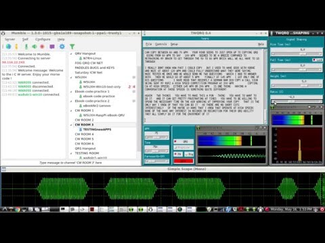Image resolution: width=325 pixels, height=243 pixels.
Task: Open the Help menu in TWQRQ
Action: click(261, 44)
